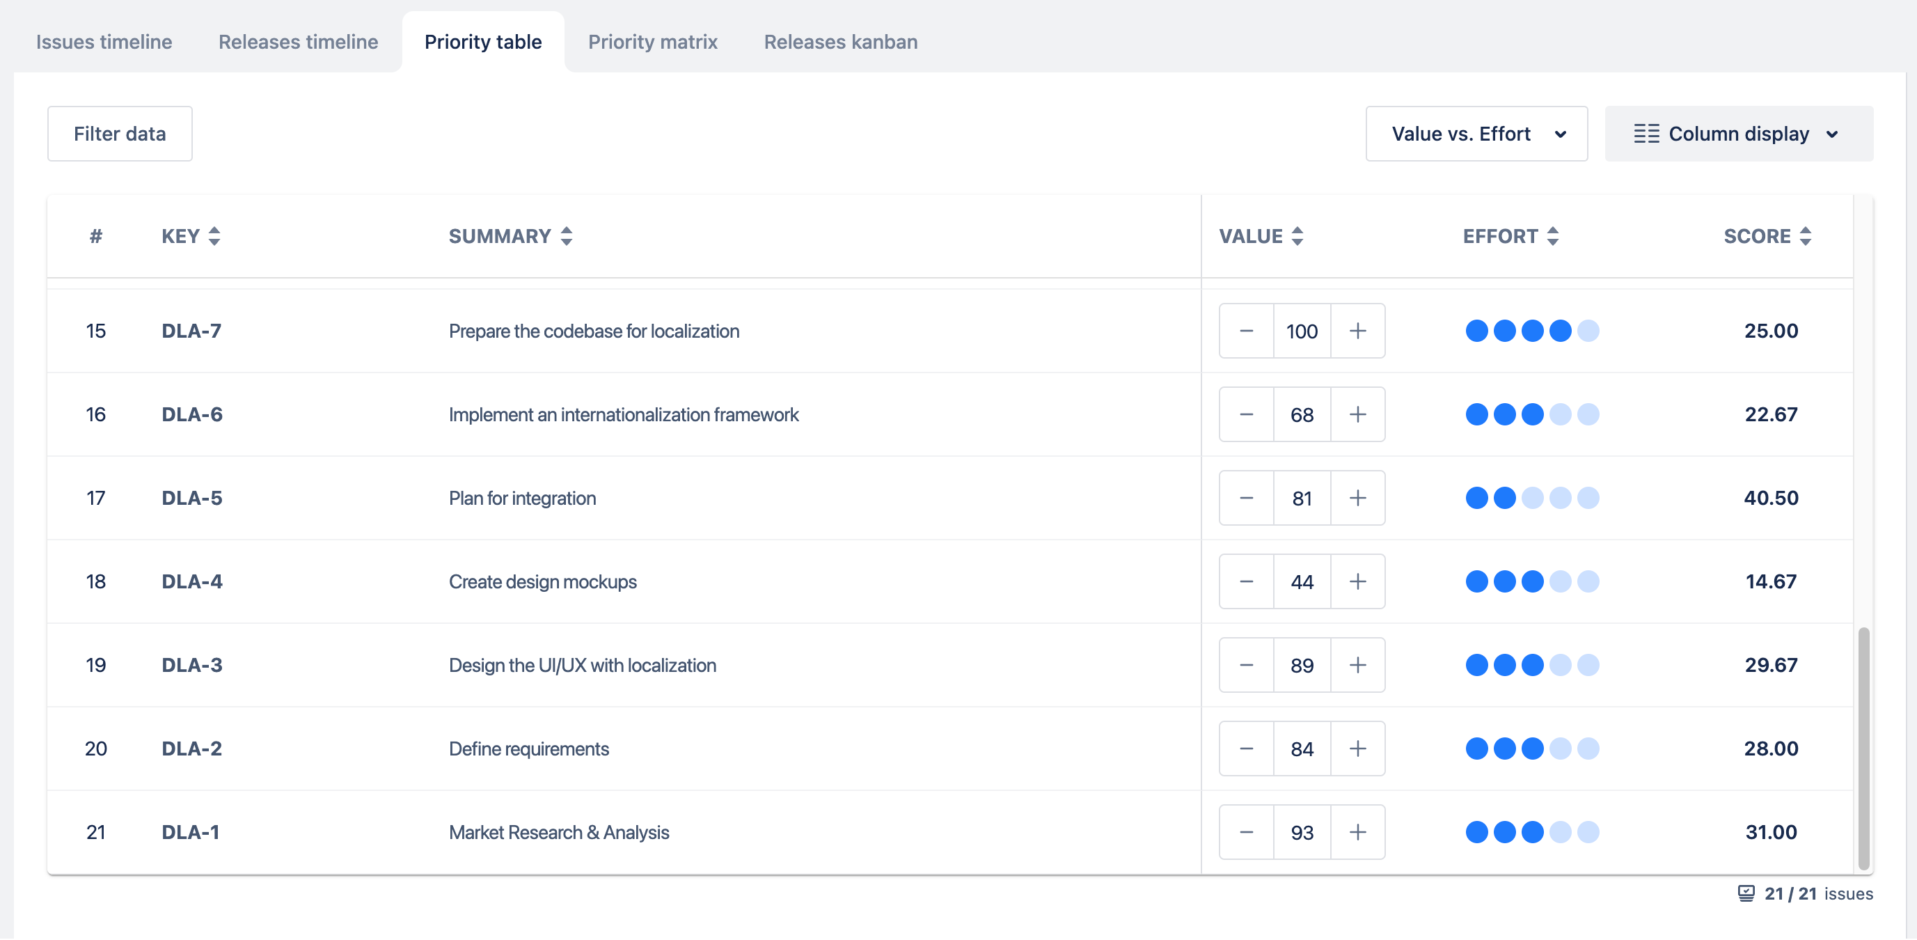Viewport: 1917px width, 940px height.
Task: Sort rows by EFFORT column icon
Action: coord(1552,236)
